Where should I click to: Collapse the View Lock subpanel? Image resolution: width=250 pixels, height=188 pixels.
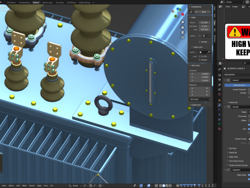[192, 47]
